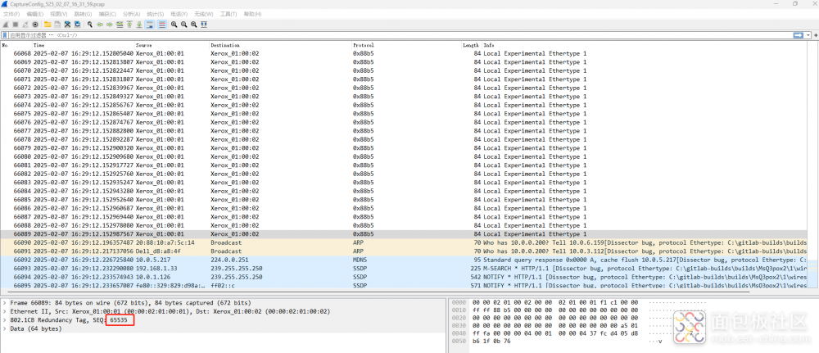
Task: Zoom out packet text icon
Action: tap(183, 25)
